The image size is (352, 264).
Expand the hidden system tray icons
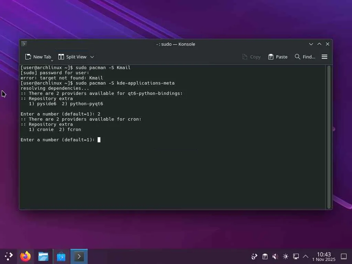coord(306,256)
